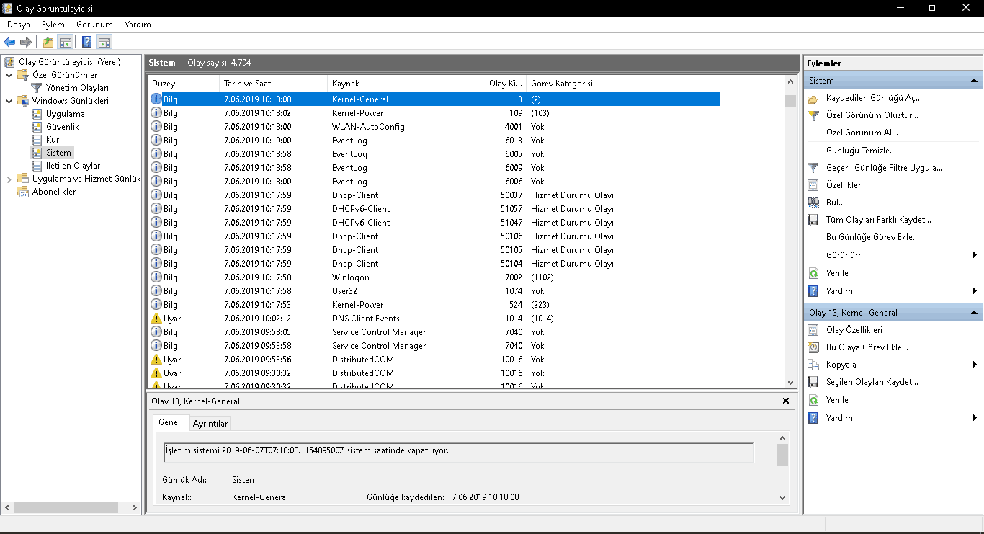
Task: Click Geçerli Günlüğe Filtre Uygula action
Action: pyautogui.click(x=885, y=168)
